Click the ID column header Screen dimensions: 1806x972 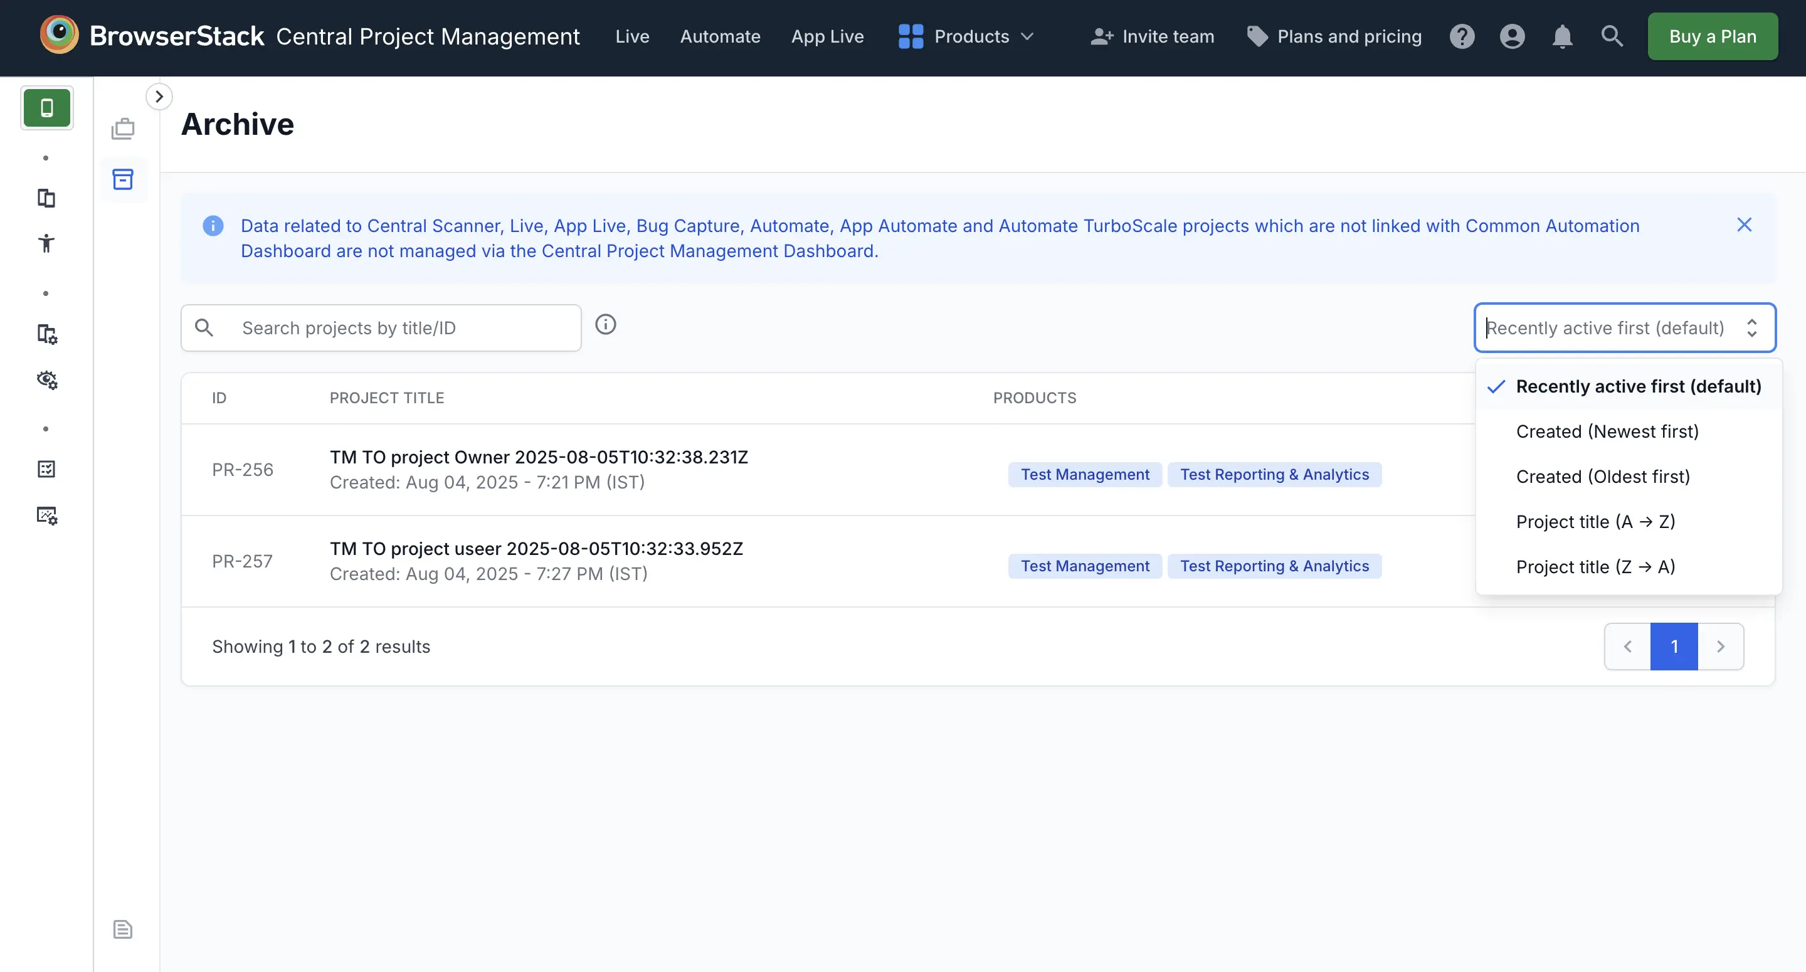pos(219,398)
